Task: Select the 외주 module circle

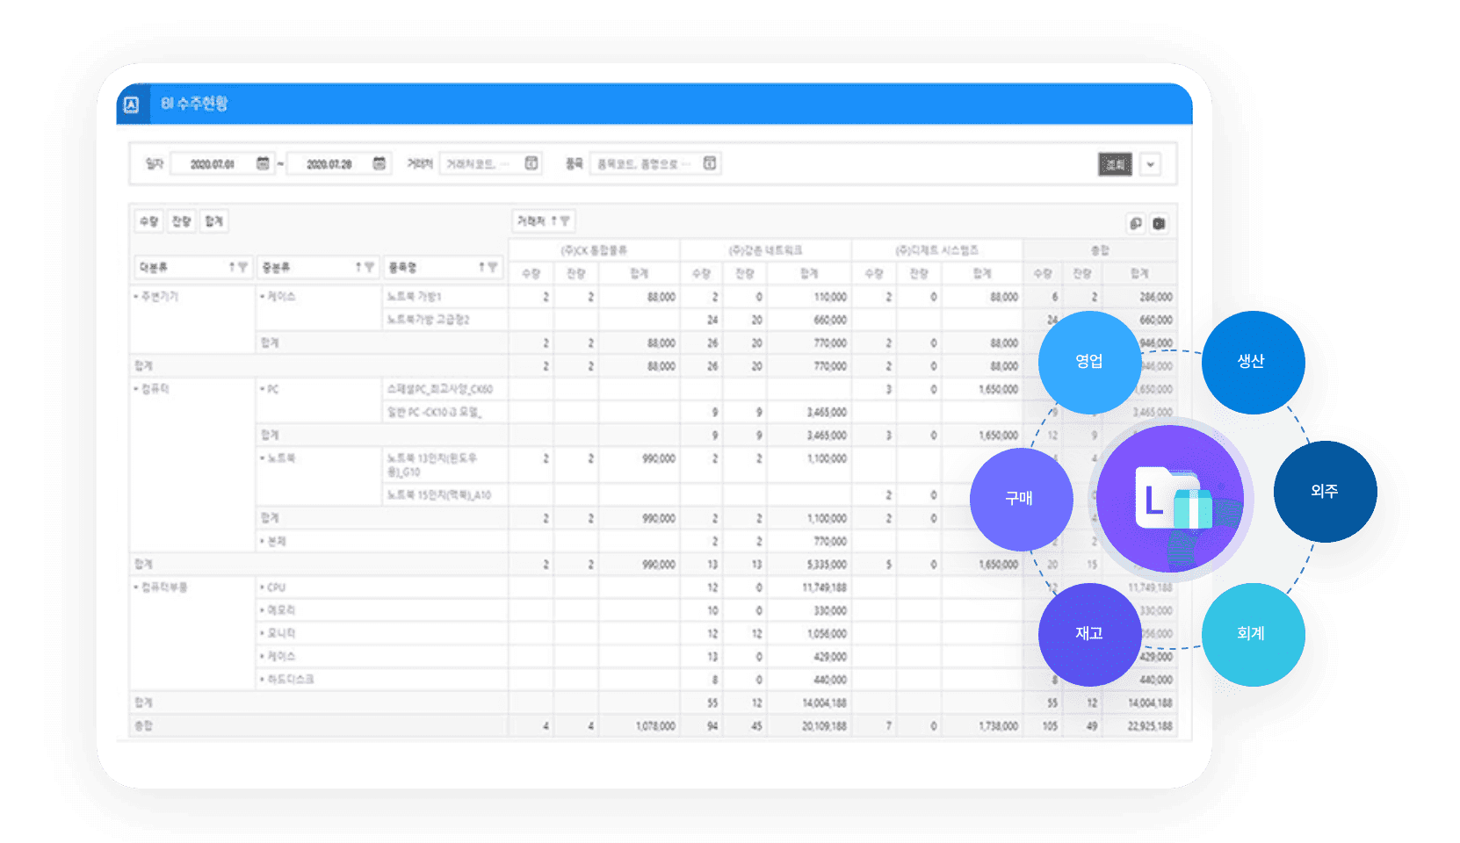Action: (x=1326, y=492)
